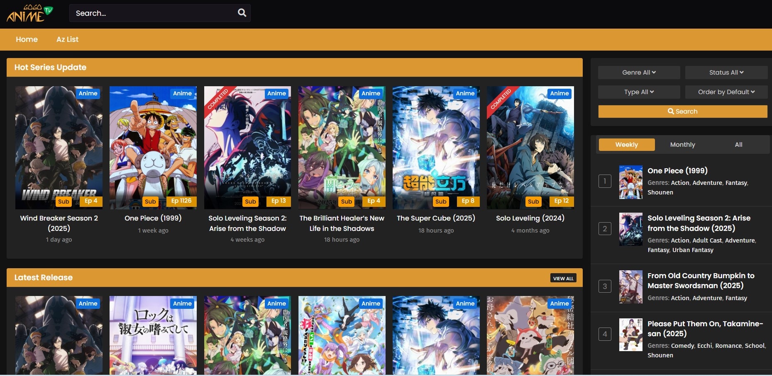Click the Ep 12 badge on Solo Leveling (2024)
This screenshot has height=376, width=772.
coord(562,201)
